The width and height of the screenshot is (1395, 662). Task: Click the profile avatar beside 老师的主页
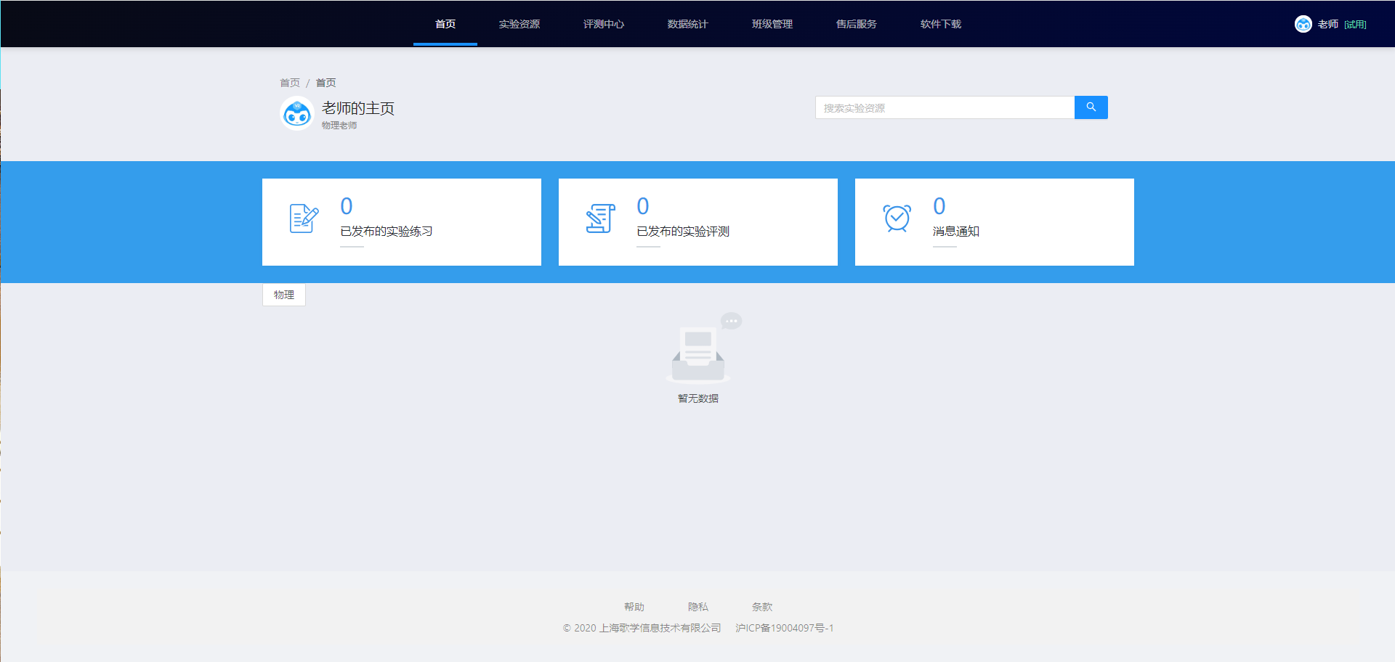pos(296,114)
